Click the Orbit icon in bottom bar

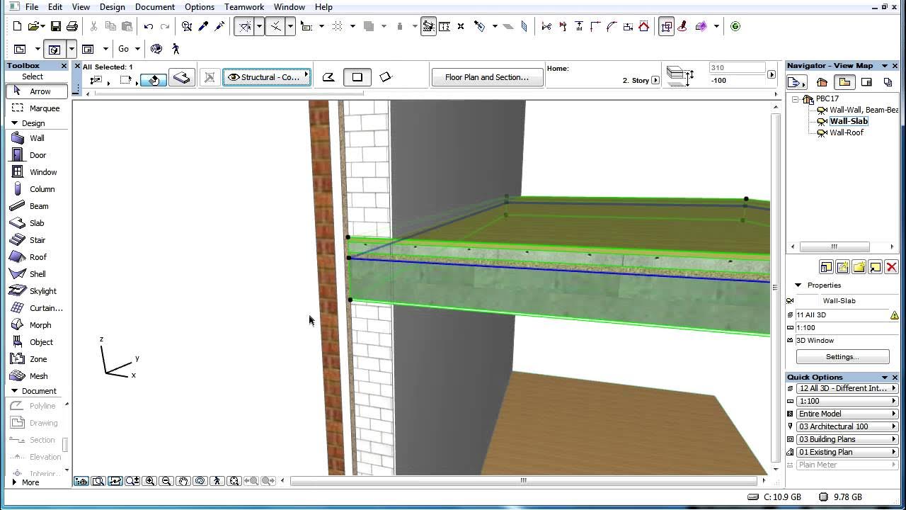click(200, 481)
